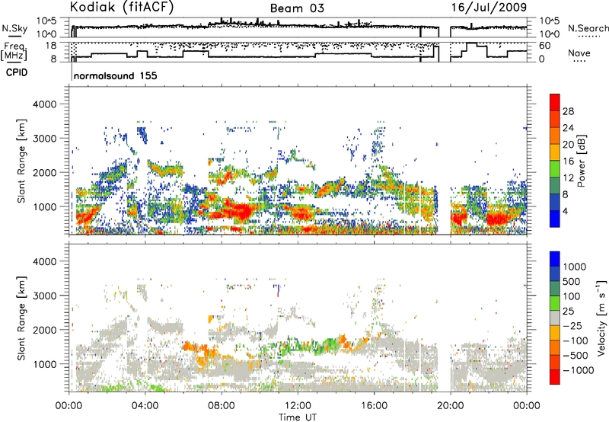Click the "3000" range tick in velocity panel
Viewport: 609px width, 422px height.
point(45,296)
